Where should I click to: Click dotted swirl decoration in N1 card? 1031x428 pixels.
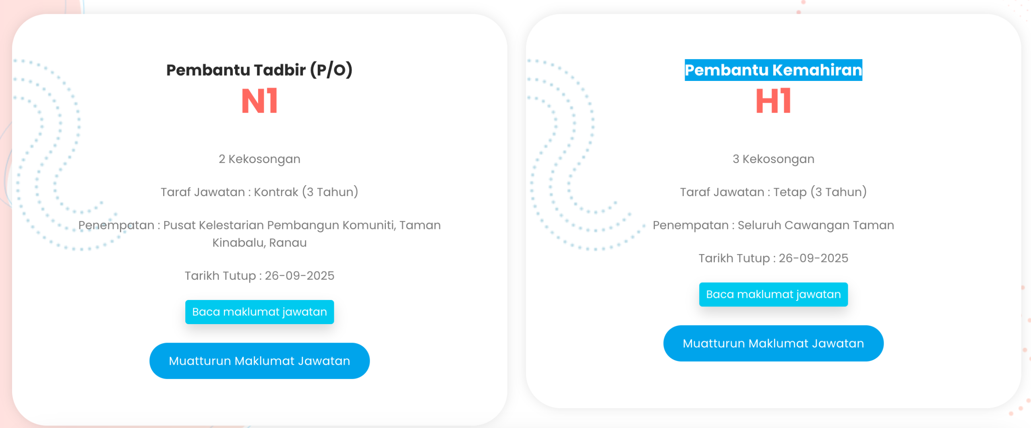[x=60, y=121]
